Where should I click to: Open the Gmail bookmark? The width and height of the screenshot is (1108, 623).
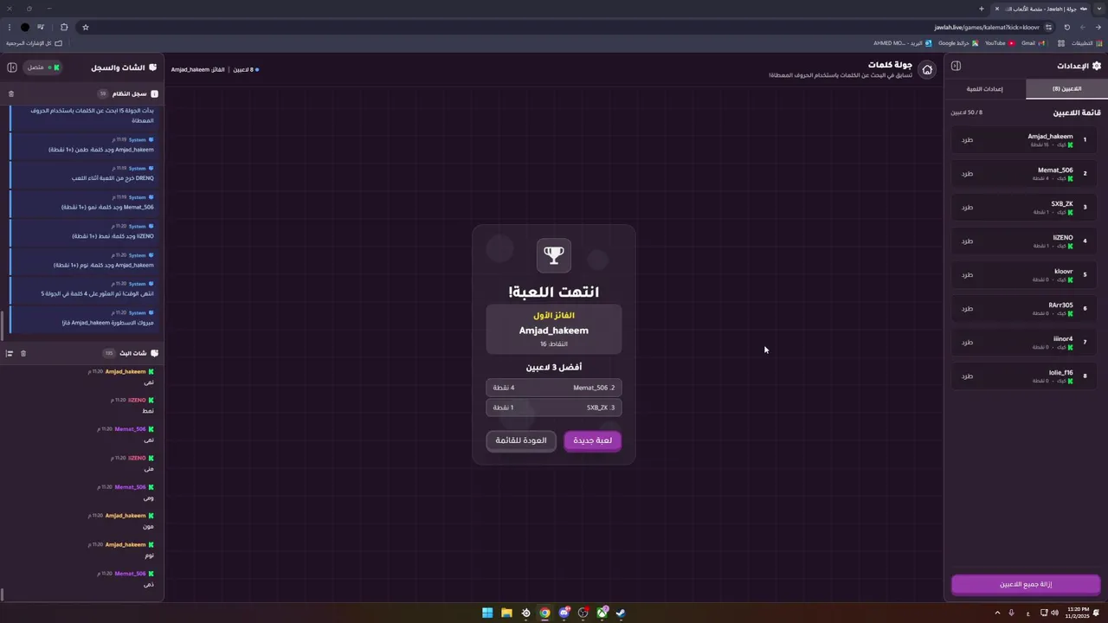tap(1034, 43)
